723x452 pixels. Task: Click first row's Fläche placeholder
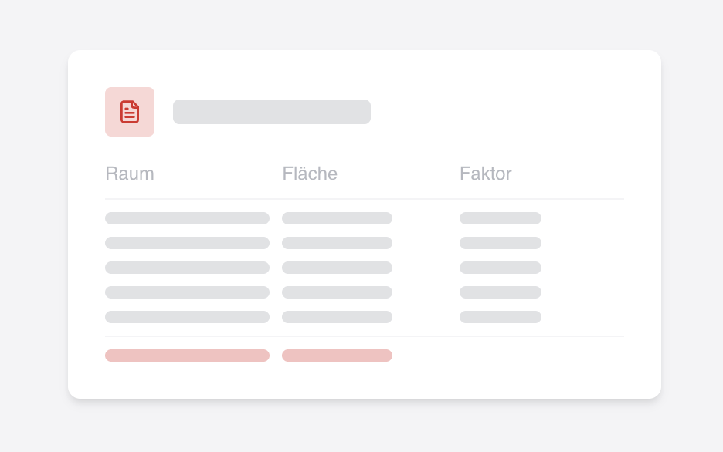pyautogui.click(x=337, y=218)
